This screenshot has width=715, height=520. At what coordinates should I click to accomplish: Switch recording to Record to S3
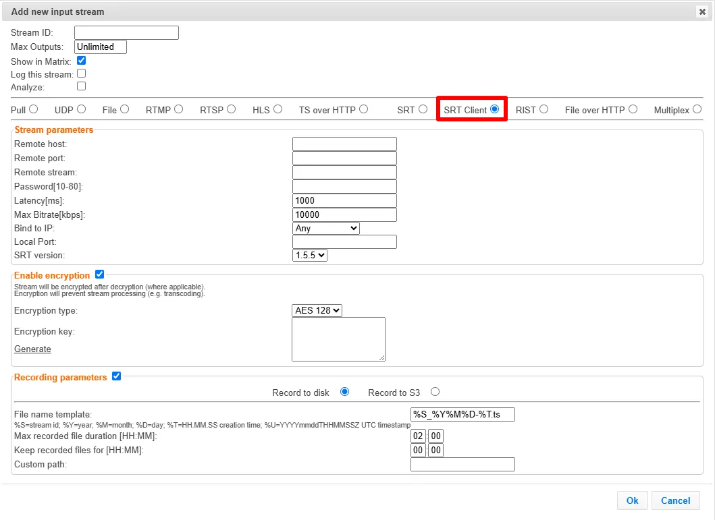pyautogui.click(x=435, y=392)
